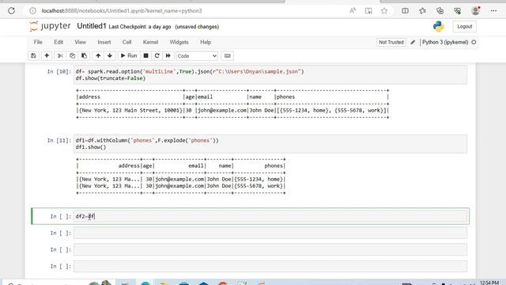506x285 pixels.
Task: Click the Jupyter logo
Action: 50,26
